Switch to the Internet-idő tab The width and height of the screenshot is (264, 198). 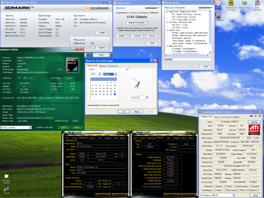(x=113, y=66)
